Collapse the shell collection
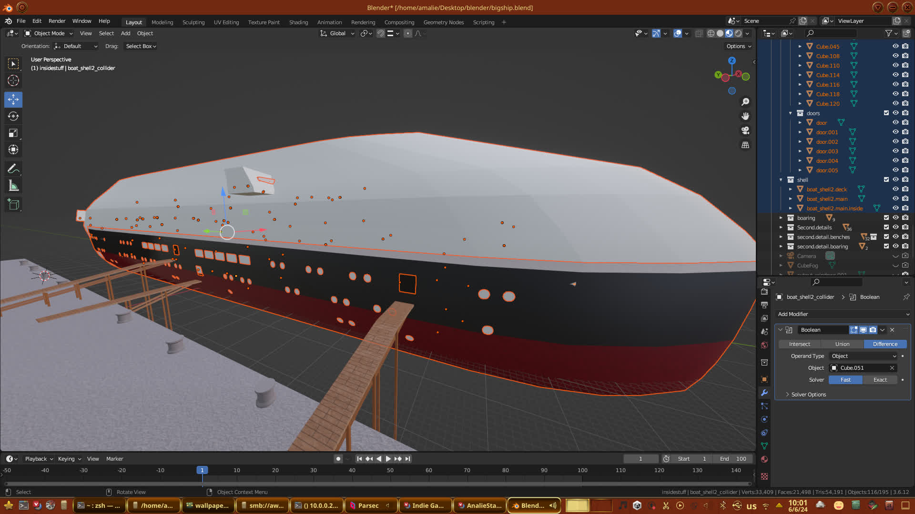The width and height of the screenshot is (915, 514). pyautogui.click(x=781, y=179)
